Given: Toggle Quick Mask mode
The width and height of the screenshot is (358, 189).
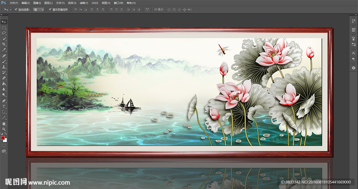Looking at the screenshot, I should tap(4, 145).
